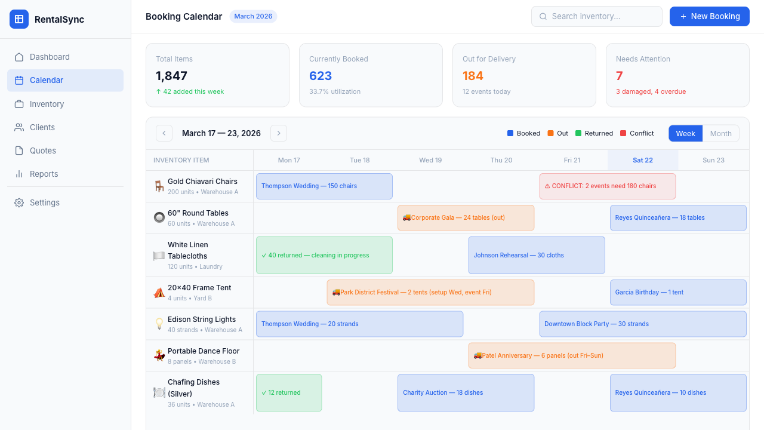Click the search magnifier icon
This screenshot has width=764, height=430.
(x=543, y=17)
